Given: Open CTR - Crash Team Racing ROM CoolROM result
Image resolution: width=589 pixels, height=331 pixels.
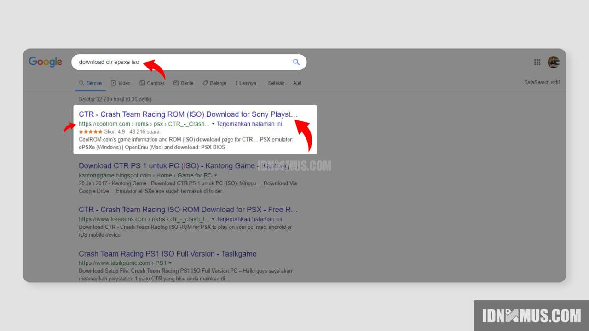Looking at the screenshot, I should coord(188,114).
